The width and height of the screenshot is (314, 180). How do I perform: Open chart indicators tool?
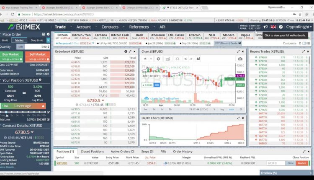[x=167, y=59]
